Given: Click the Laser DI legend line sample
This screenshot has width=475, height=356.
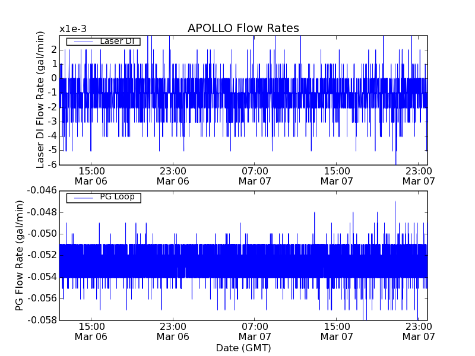Looking at the screenshot, I should 84,42.
